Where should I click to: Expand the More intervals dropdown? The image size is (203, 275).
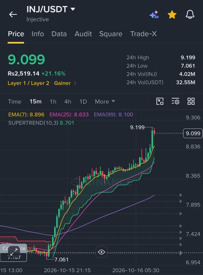105,102
